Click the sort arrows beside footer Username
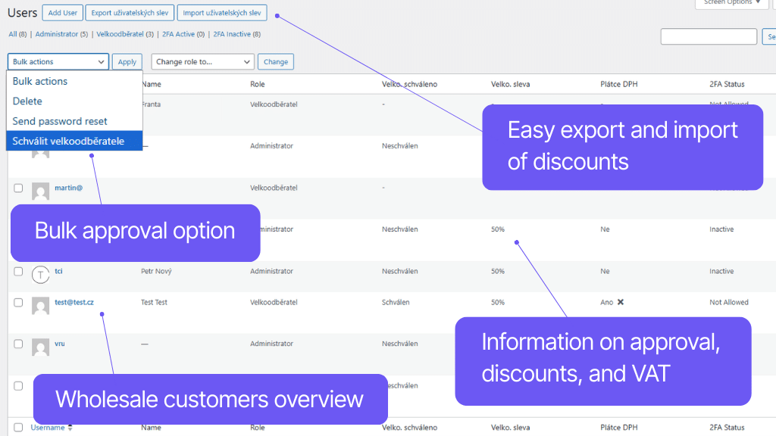776x436 pixels. [x=70, y=428]
